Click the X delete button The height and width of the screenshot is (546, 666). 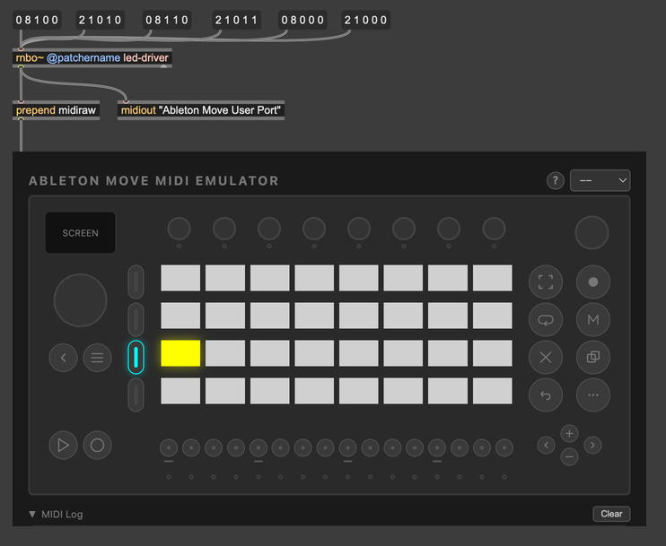click(545, 358)
